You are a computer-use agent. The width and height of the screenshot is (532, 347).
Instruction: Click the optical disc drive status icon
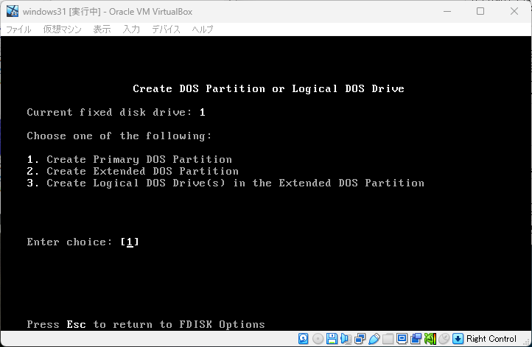(x=318, y=338)
